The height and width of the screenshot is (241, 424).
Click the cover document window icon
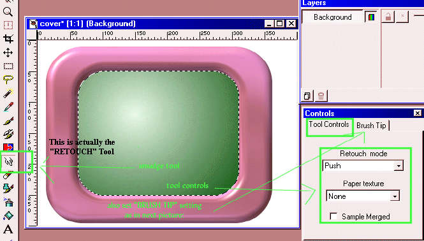coord(33,24)
